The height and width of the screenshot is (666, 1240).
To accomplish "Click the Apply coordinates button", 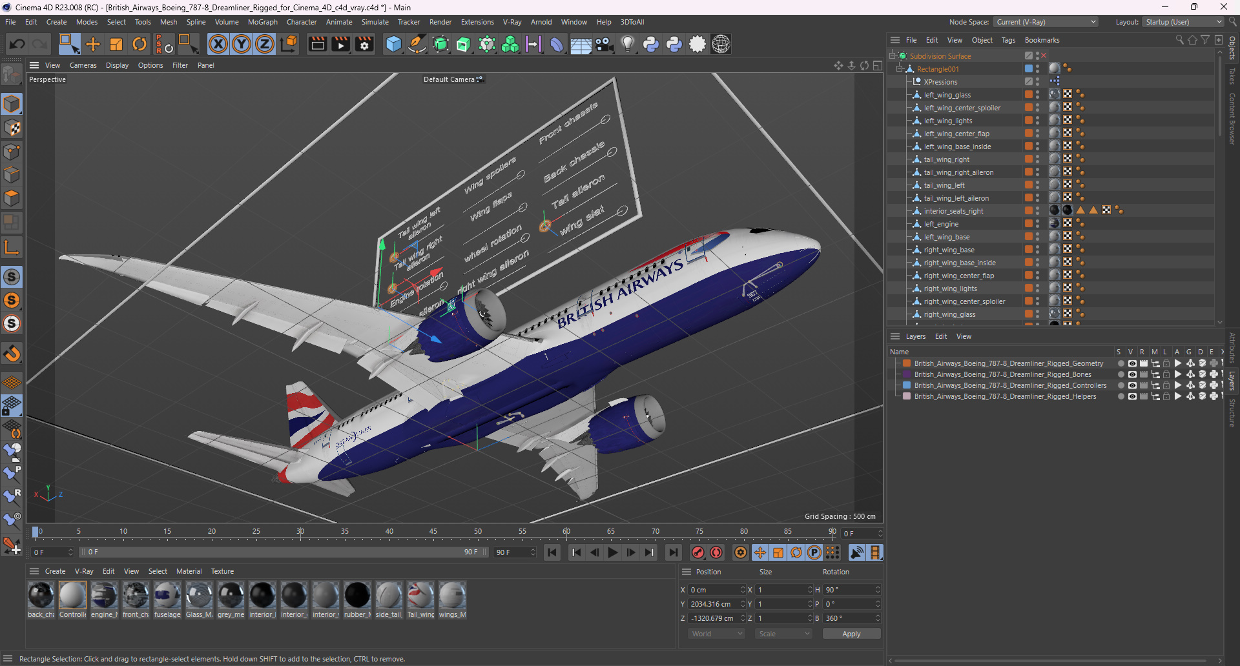I will [851, 634].
